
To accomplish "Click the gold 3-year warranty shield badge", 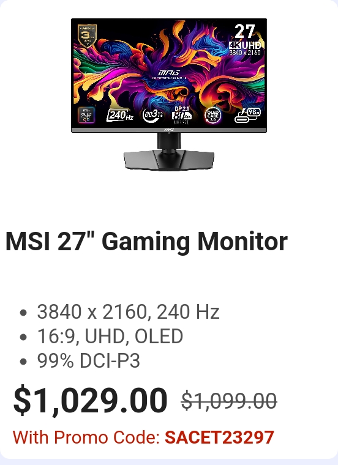I will click(87, 35).
